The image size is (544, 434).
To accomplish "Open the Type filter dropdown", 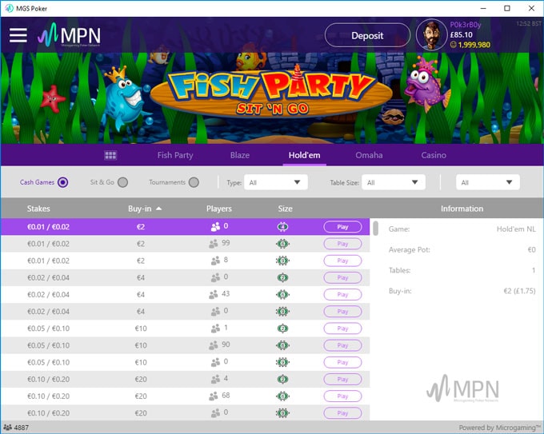I will 275,182.
